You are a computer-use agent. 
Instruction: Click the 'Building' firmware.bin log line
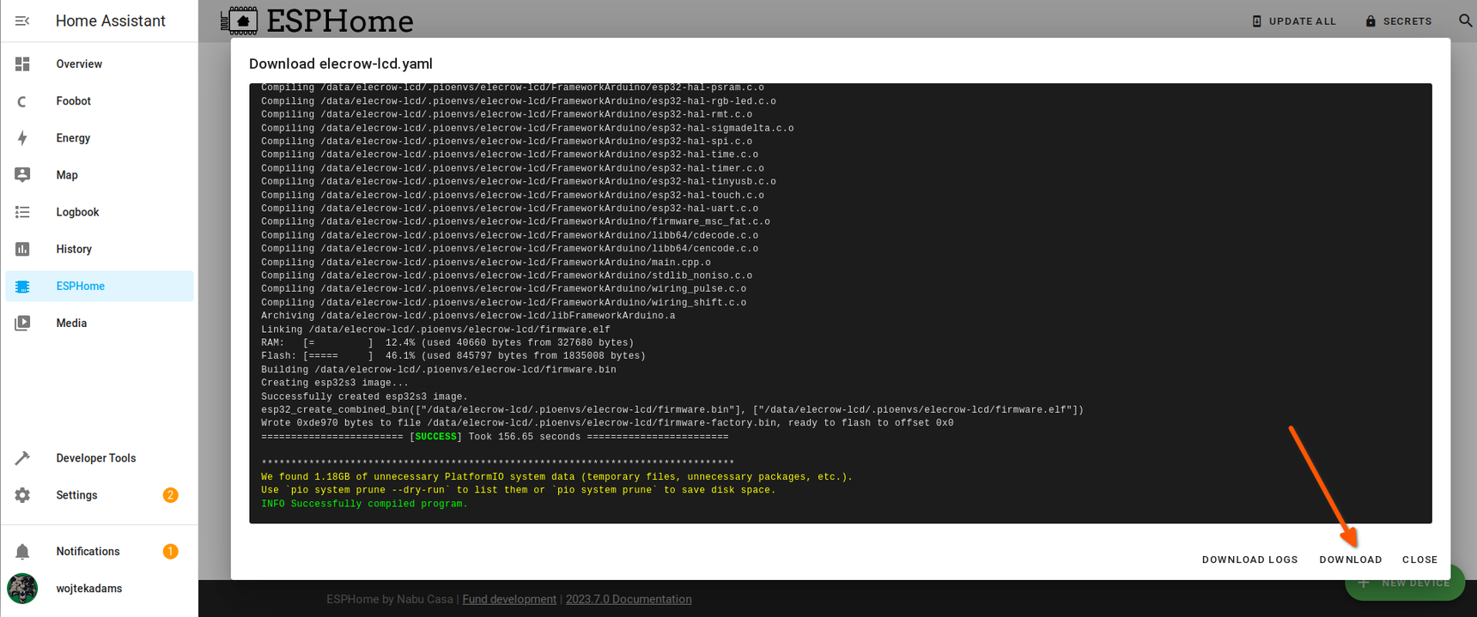(438, 370)
